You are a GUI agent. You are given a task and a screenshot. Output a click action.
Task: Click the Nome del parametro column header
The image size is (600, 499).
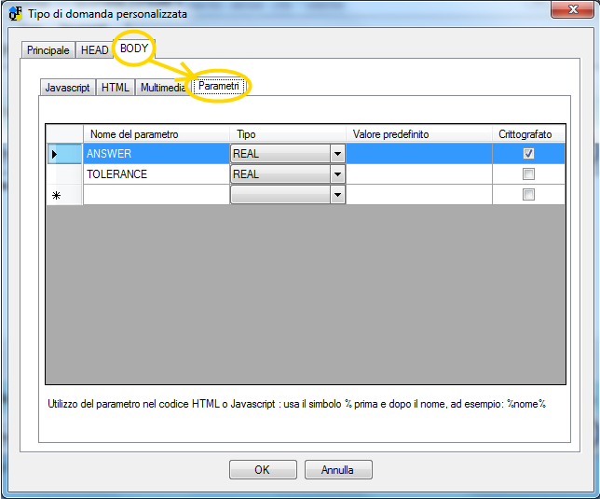click(156, 134)
